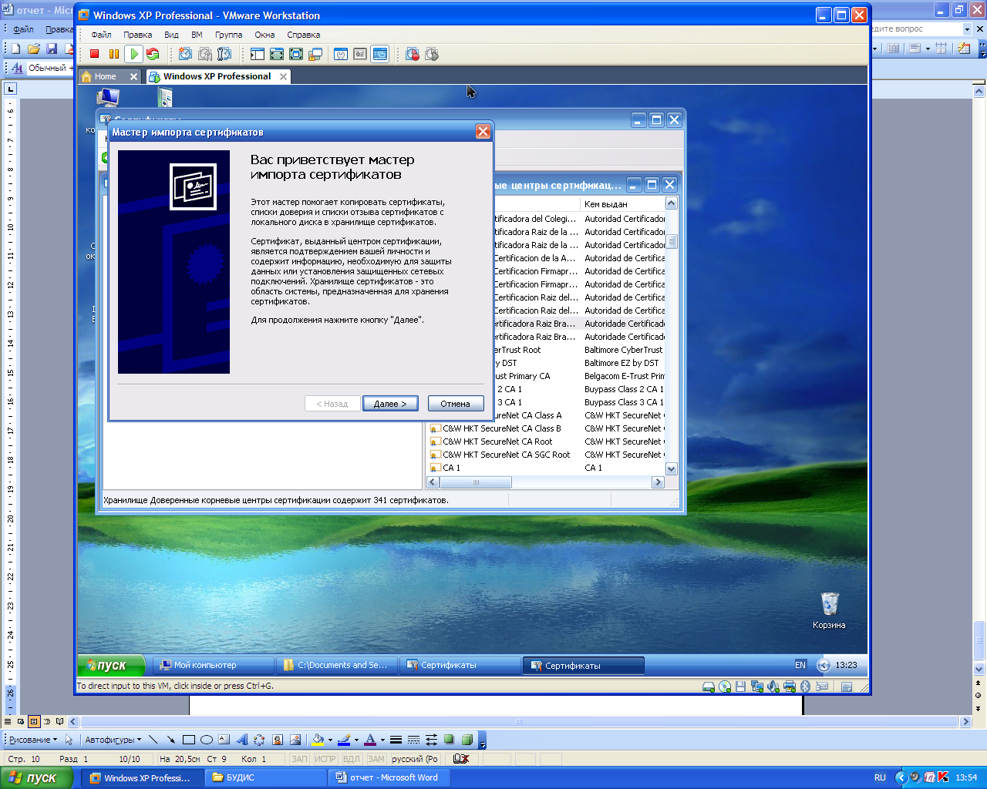Open the Автофигуры dropdown
Image resolution: width=987 pixels, height=789 pixels.
113,740
